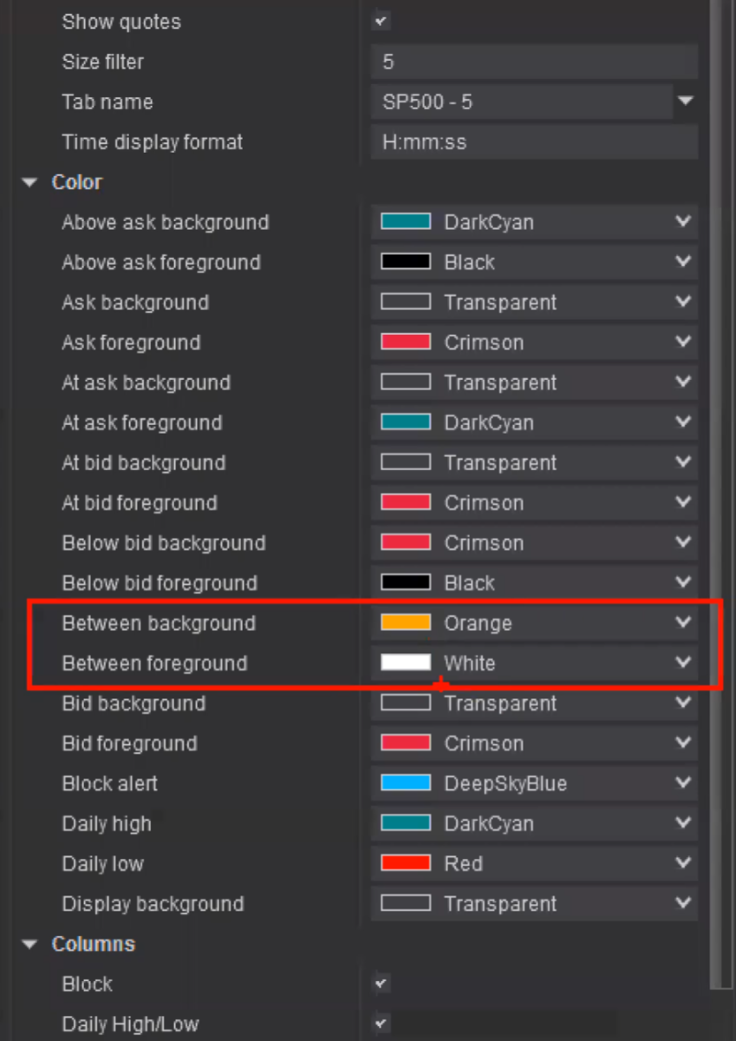Viewport: 736px width, 1041px height.
Task: Click the Bid foreground Crimson swatch
Action: pyautogui.click(x=406, y=743)
